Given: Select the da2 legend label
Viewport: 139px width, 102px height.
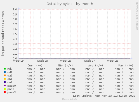Looking at the screenshot, I should click(10, 82).
